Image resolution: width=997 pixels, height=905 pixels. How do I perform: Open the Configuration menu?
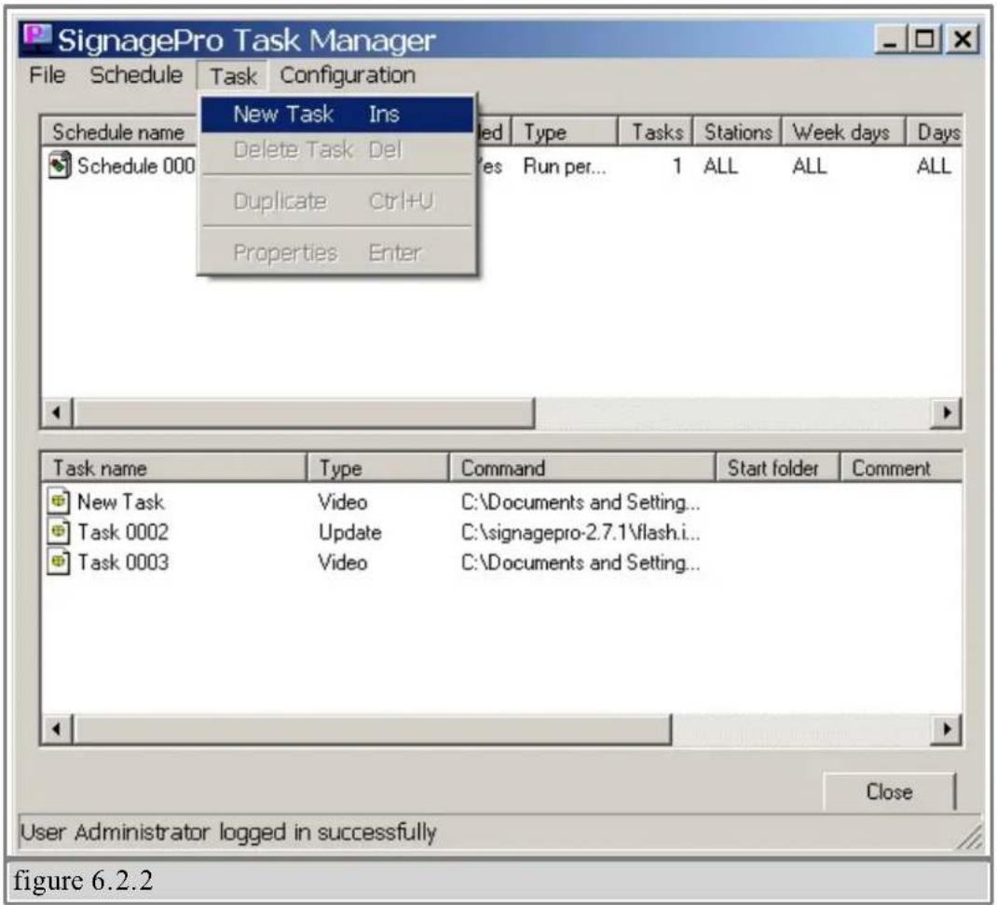click(348, 75)
